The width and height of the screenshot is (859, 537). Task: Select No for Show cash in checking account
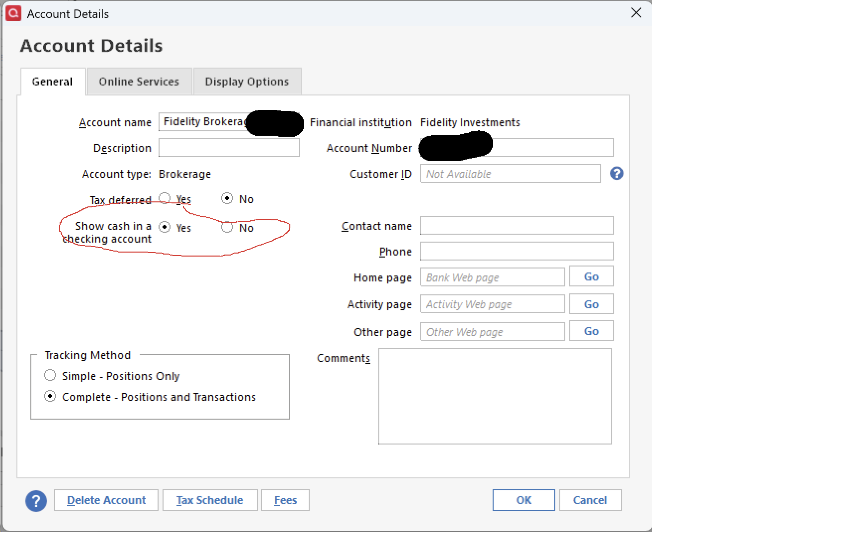coord(227,227)
